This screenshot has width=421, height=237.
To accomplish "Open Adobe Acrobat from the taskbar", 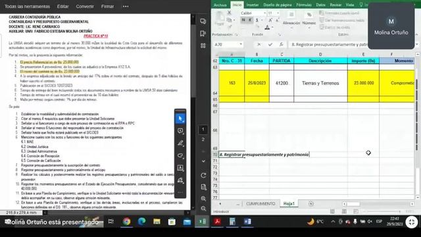I will pos(217,221).
